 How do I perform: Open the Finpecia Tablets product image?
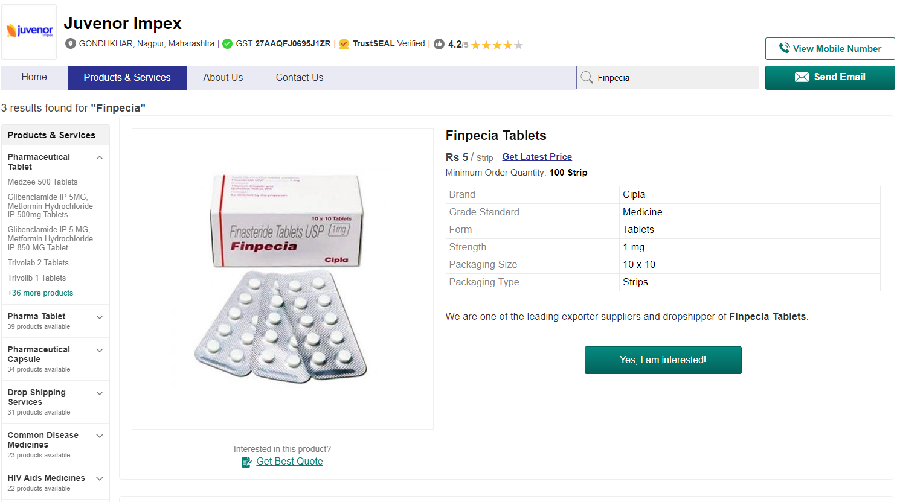[x=283, y=279]
